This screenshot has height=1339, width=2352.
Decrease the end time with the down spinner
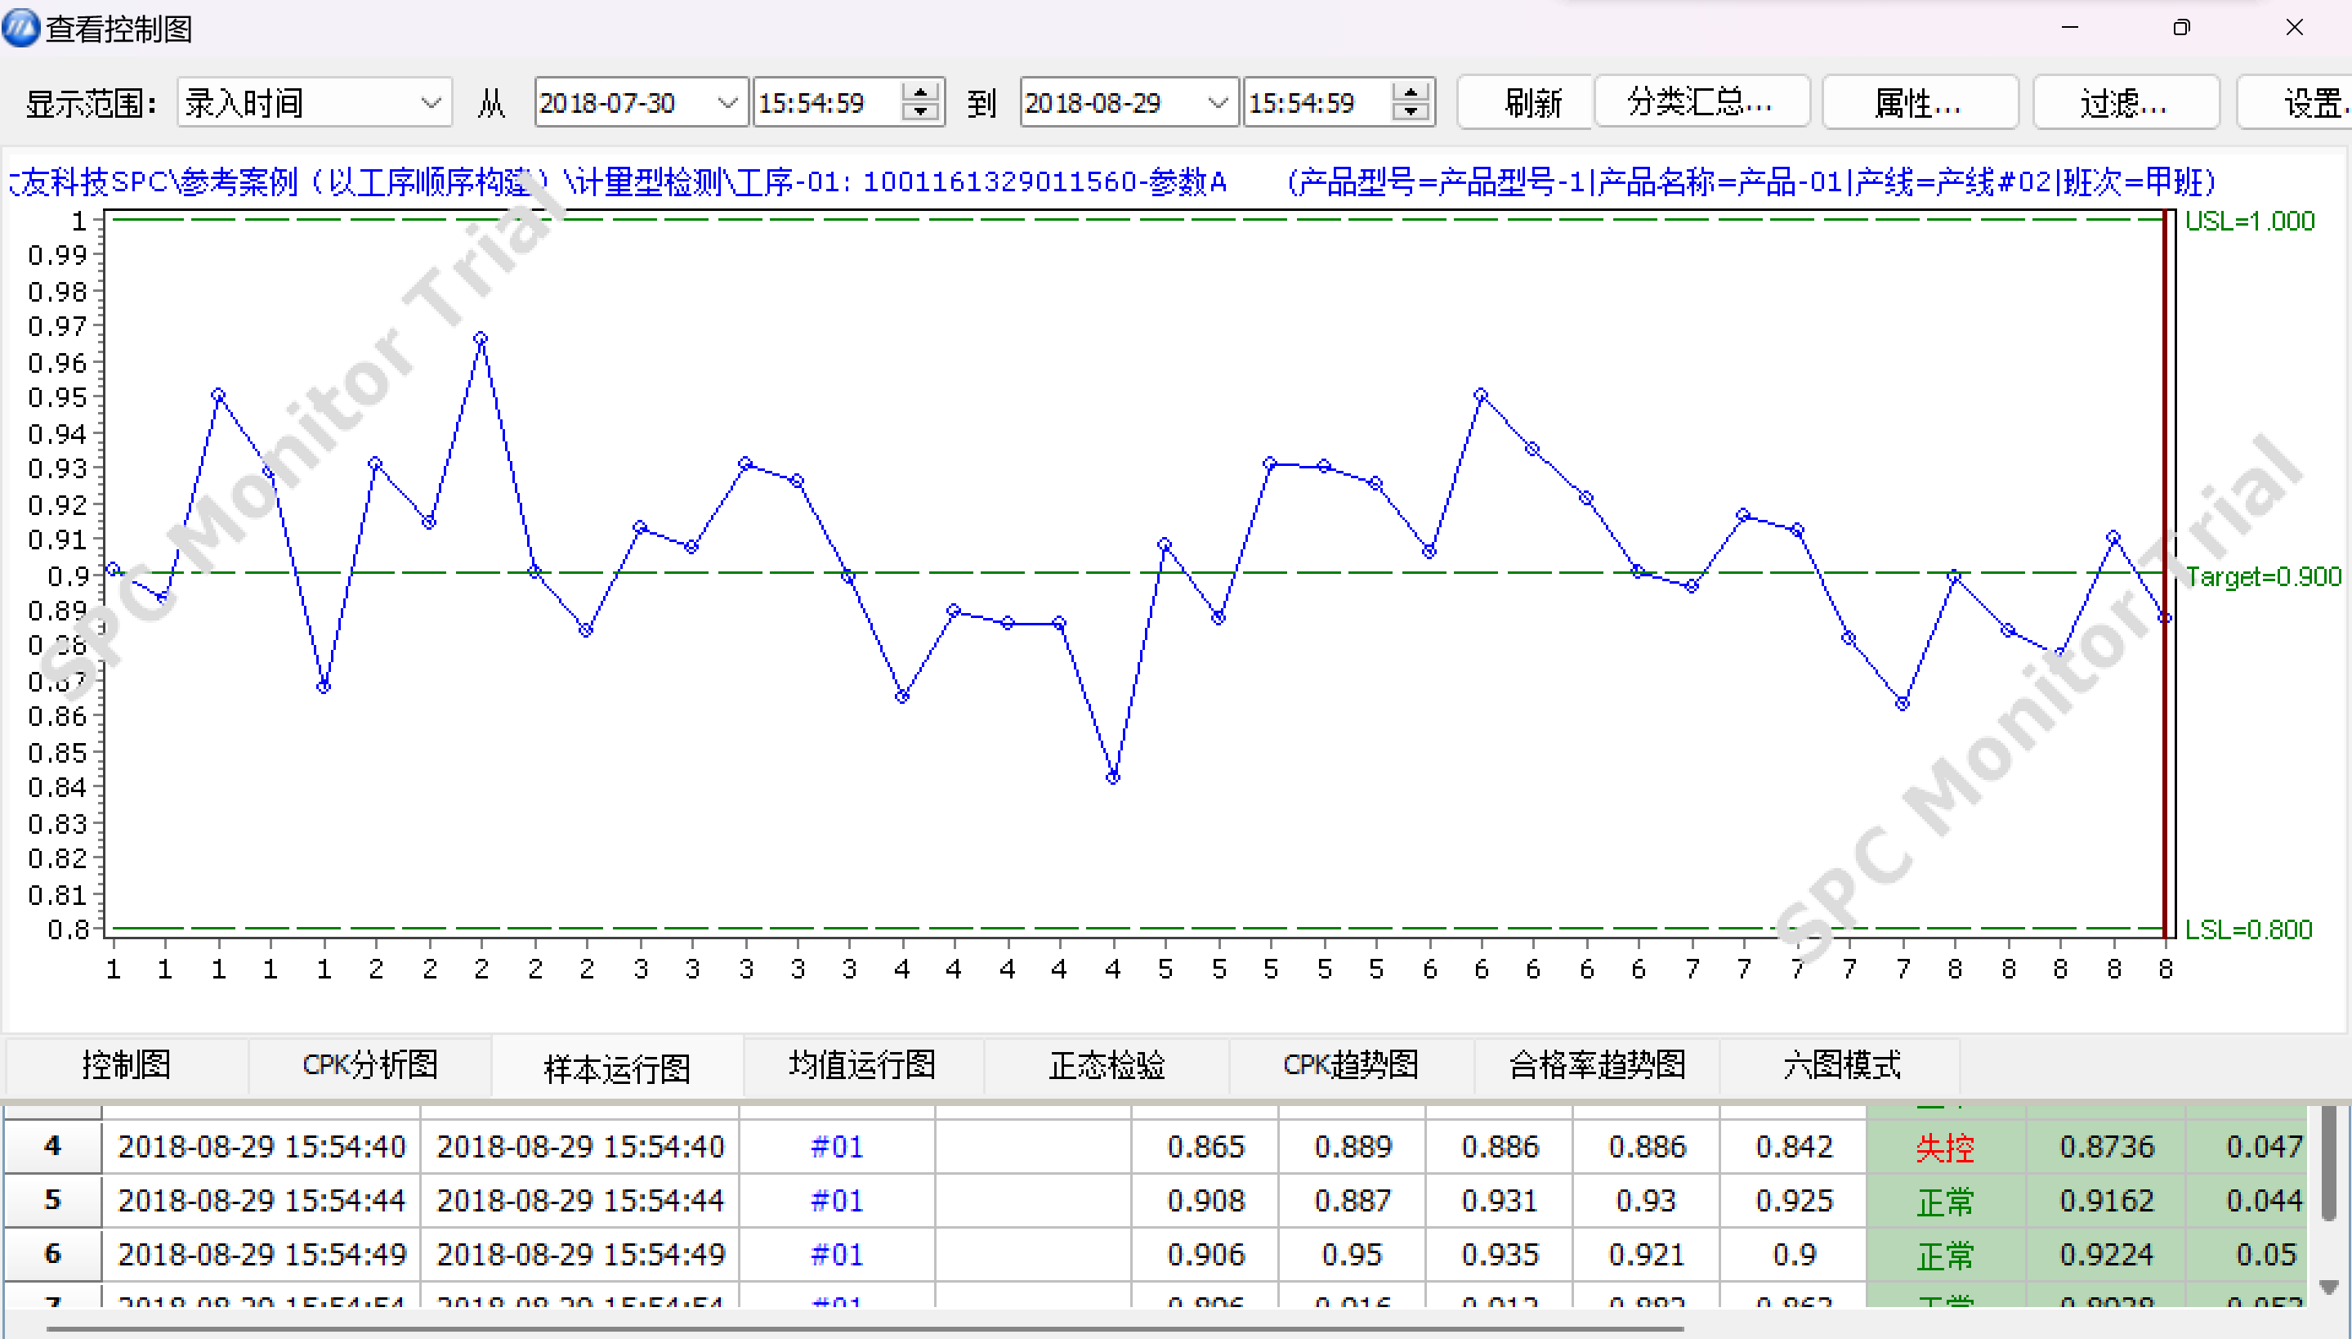[x=1410, y=112]
